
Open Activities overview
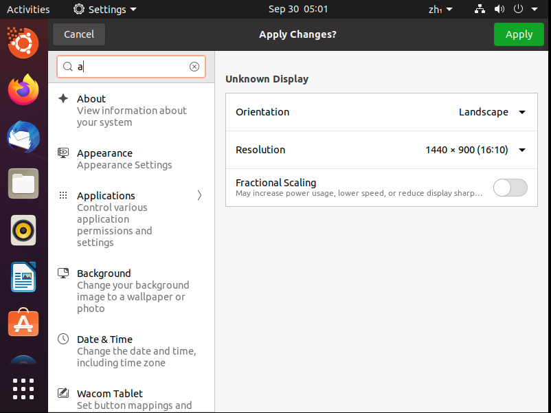click(x=28, y=10)
